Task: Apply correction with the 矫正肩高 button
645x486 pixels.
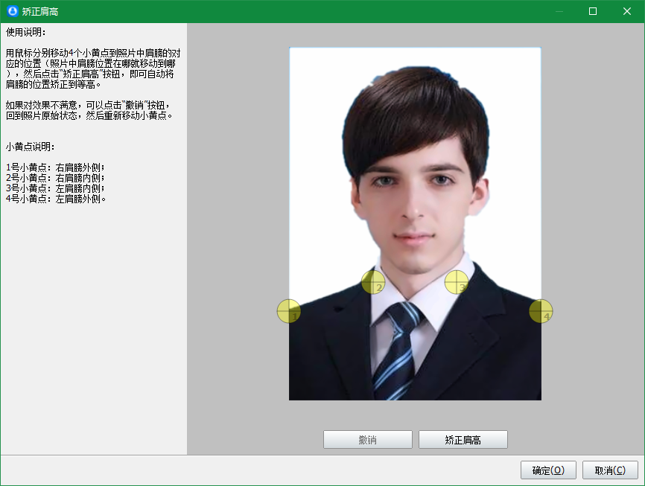Action: (x=463, y=439)
